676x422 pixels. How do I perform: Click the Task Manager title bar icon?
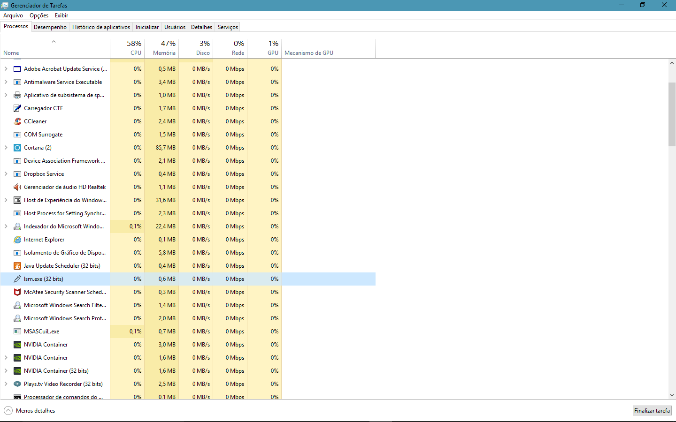point(5,5)
